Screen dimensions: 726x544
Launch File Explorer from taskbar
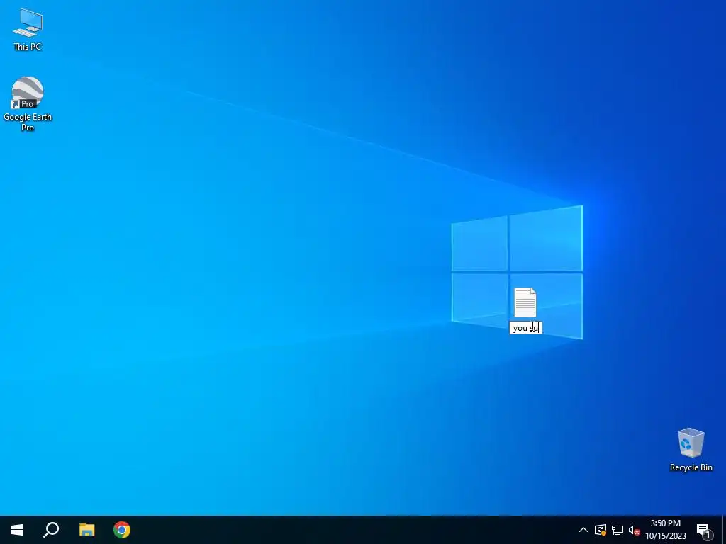(86, 530)
